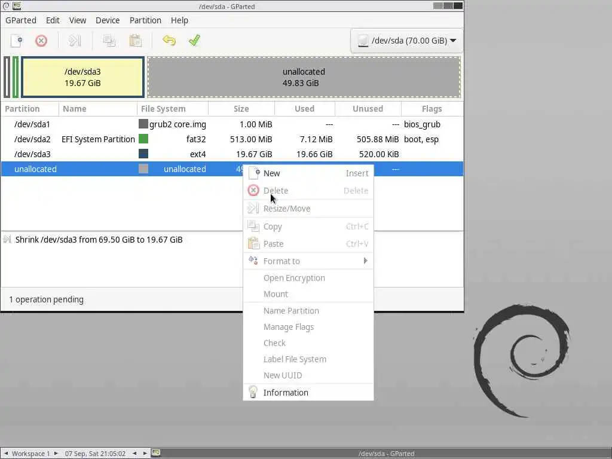This screenshot has width=612, height=459.
Task: Click the bios_grub flag cell
Action: 422,124
